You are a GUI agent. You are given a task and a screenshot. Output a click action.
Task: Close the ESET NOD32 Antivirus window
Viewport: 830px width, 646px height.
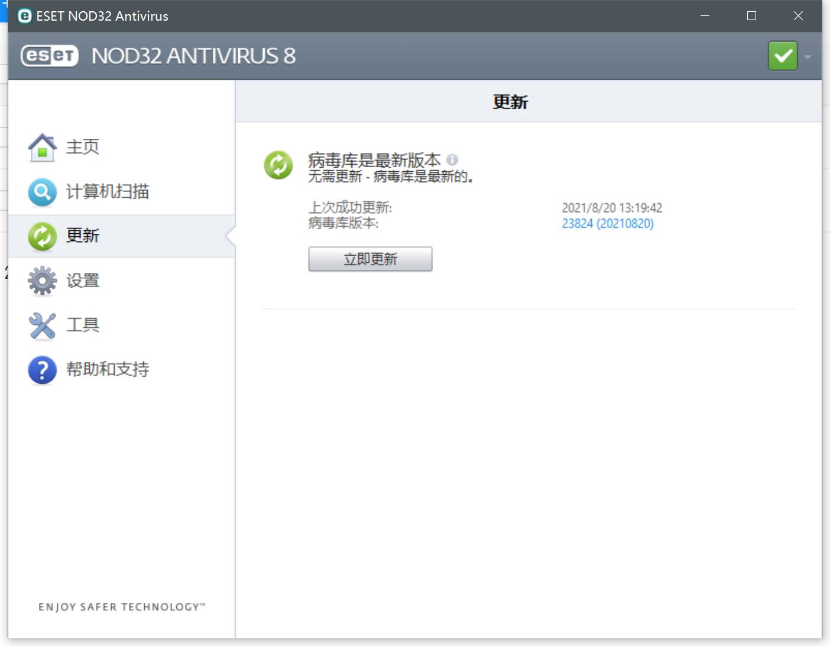pos(798,16)
